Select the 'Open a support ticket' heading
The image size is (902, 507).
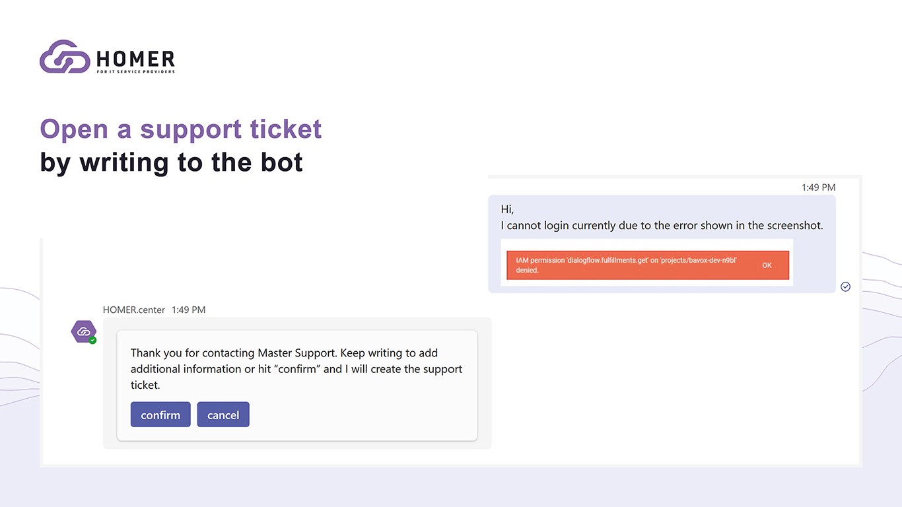181,129
